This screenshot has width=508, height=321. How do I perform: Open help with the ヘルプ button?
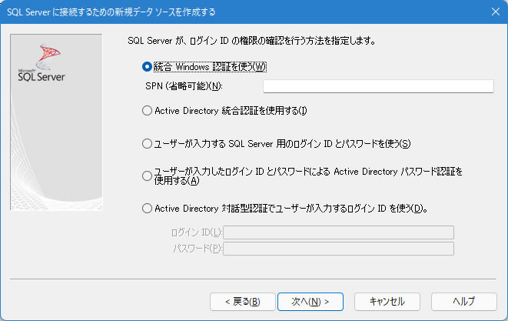[x=463, y=301]
